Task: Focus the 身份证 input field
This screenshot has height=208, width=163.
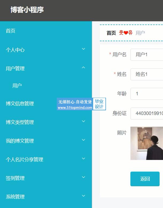Action: coord(147,114)
